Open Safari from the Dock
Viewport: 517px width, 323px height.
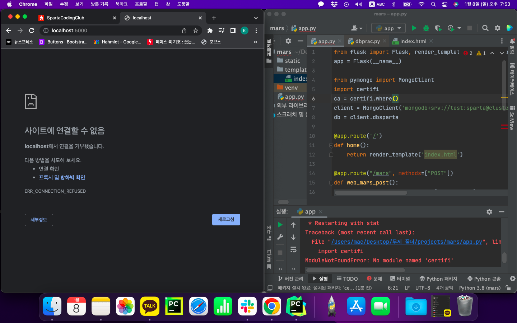click(199, 306)
